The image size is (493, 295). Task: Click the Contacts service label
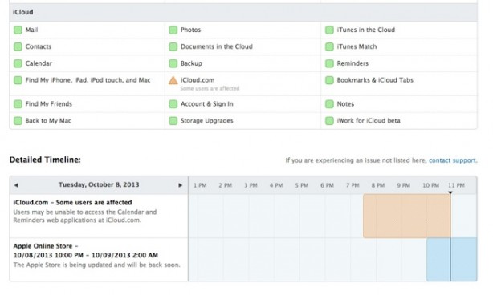[x=39, y=46]
